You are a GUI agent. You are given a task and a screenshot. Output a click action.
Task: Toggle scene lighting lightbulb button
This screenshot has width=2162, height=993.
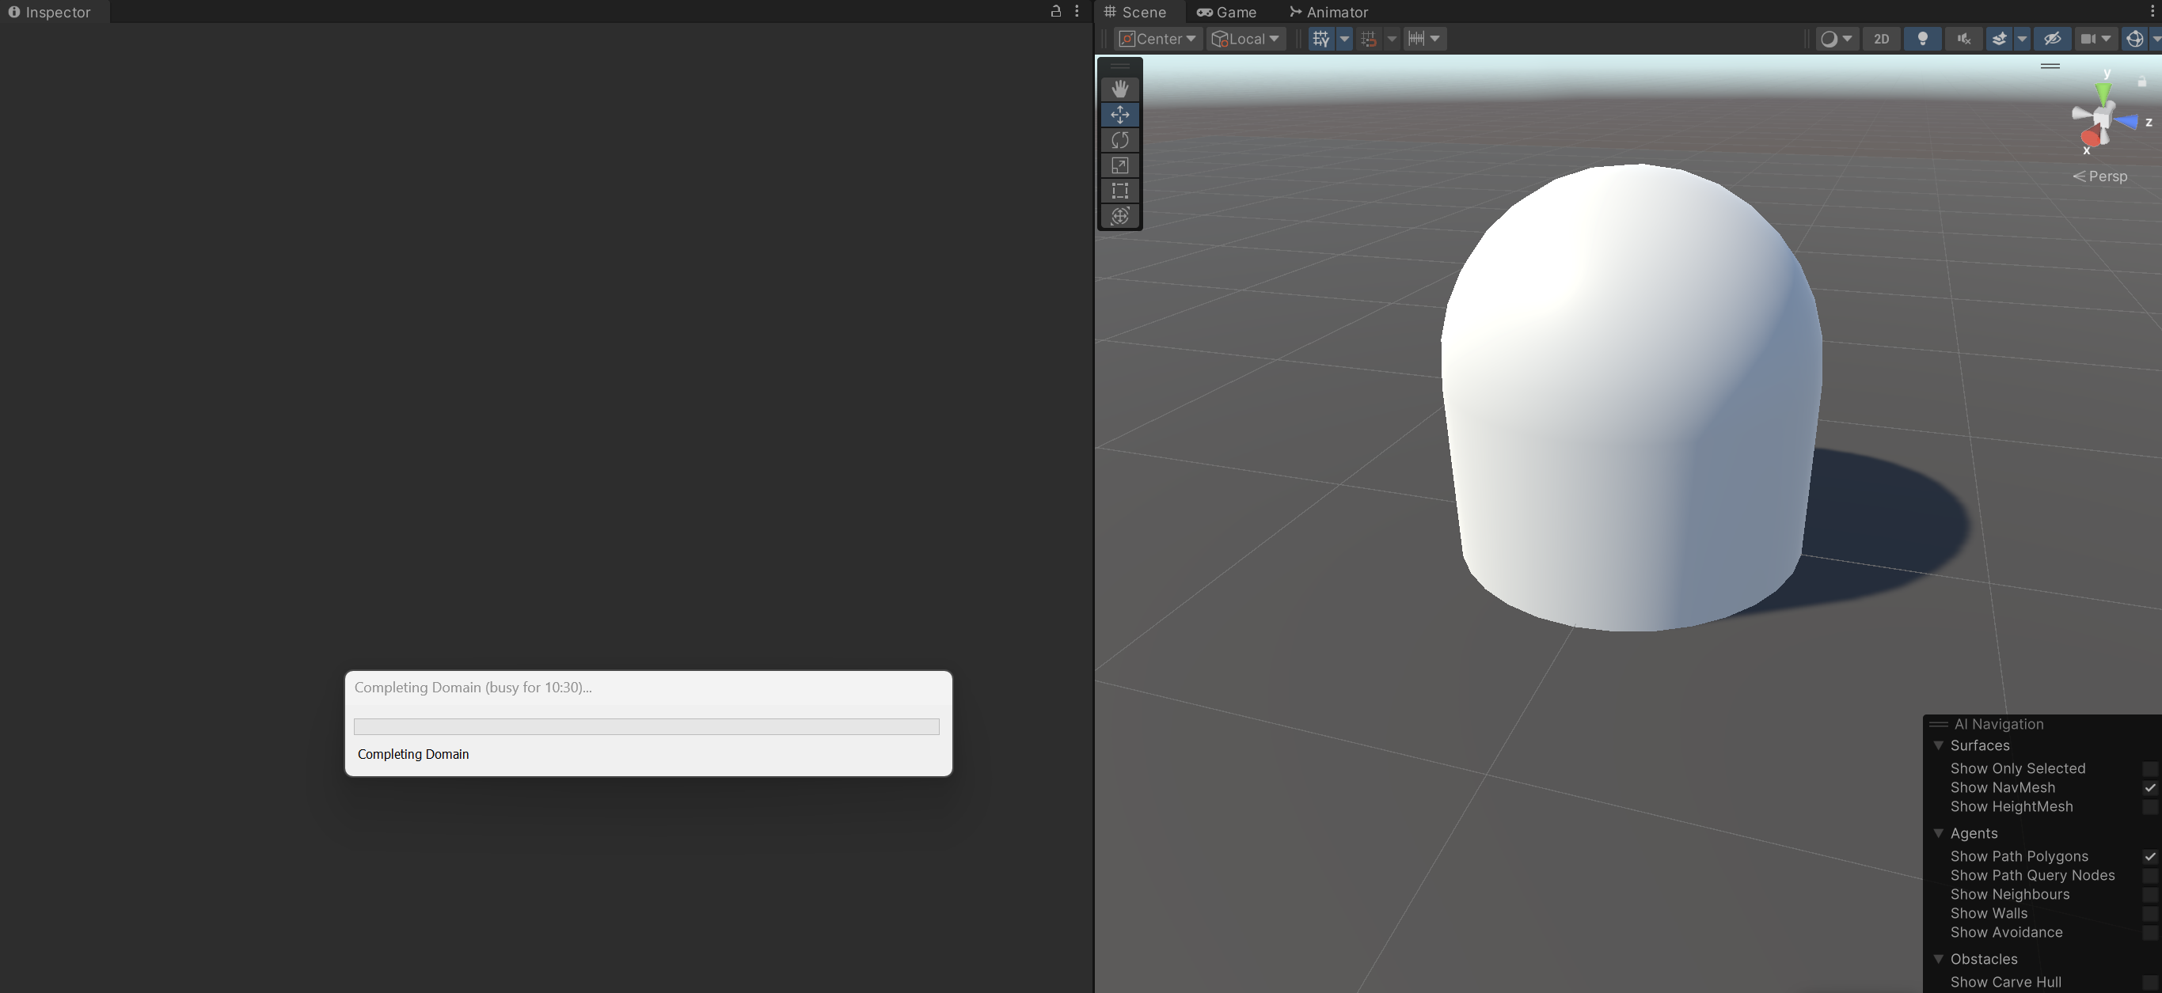pos(1922,39)
